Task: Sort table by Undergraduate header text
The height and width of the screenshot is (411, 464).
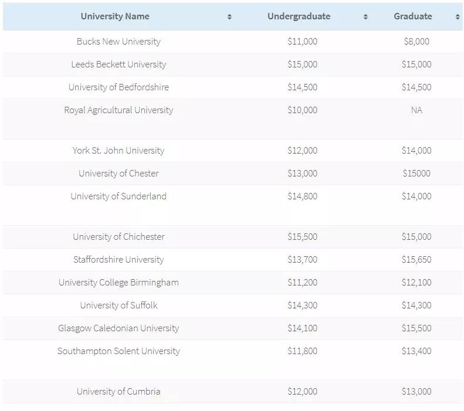Action: point(299,16)
